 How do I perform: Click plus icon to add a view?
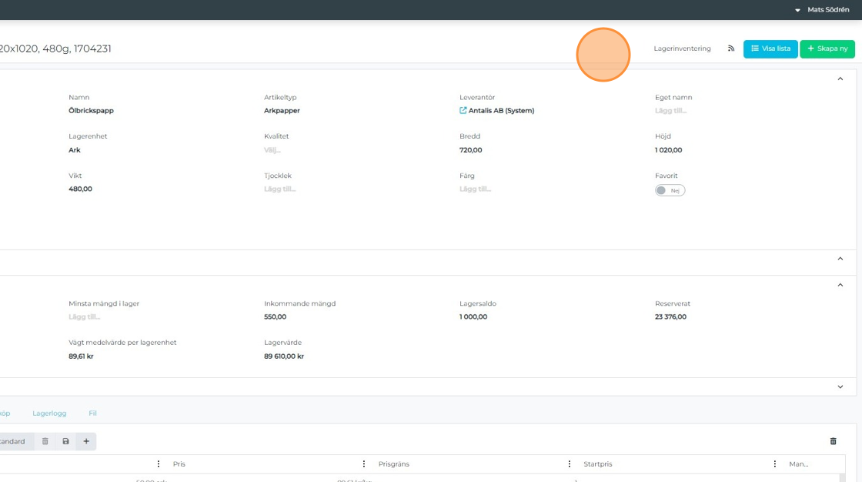[x=86, y=441]
